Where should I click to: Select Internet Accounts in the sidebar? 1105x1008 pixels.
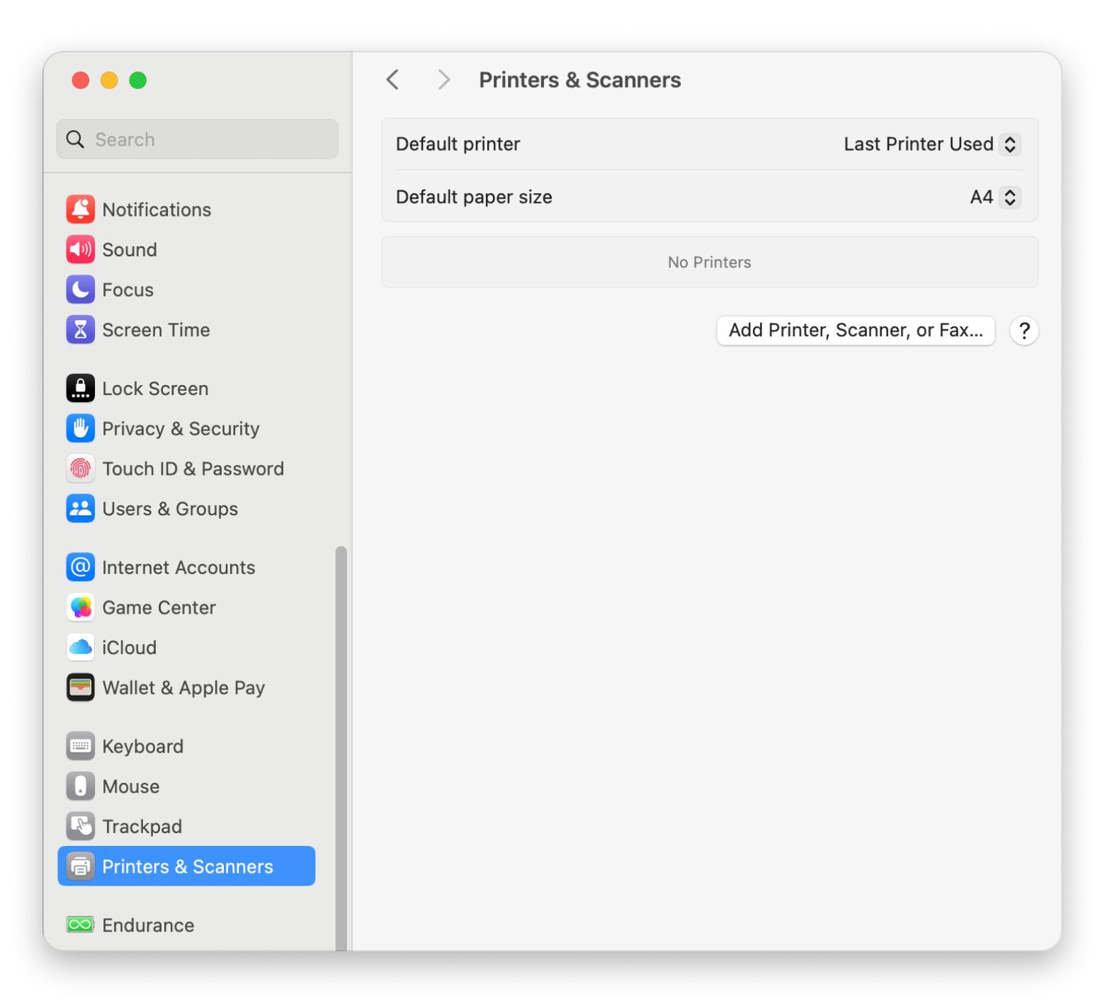point(178,568)
